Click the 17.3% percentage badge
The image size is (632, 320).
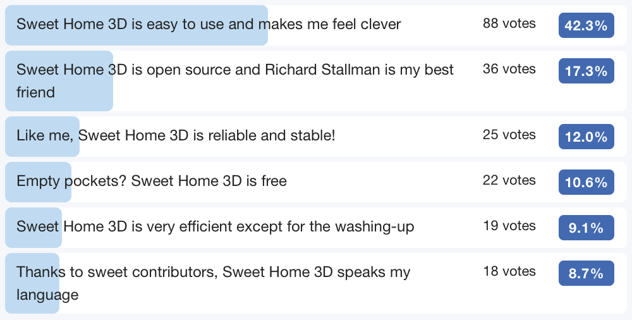(x=586, y=71)
